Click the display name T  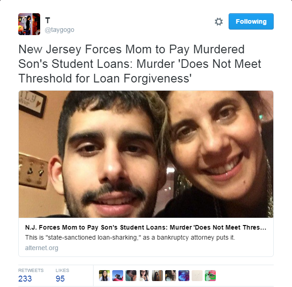pyautogui.click(x=47, y=20)
